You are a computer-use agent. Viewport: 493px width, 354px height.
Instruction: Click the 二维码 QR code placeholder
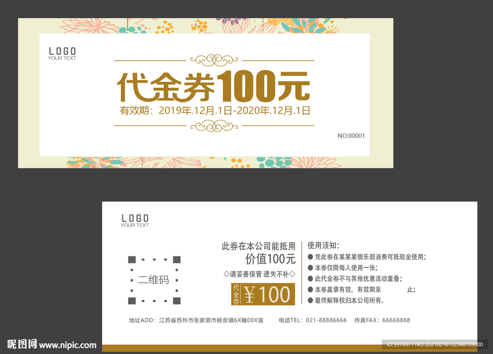tap(155, 279)
